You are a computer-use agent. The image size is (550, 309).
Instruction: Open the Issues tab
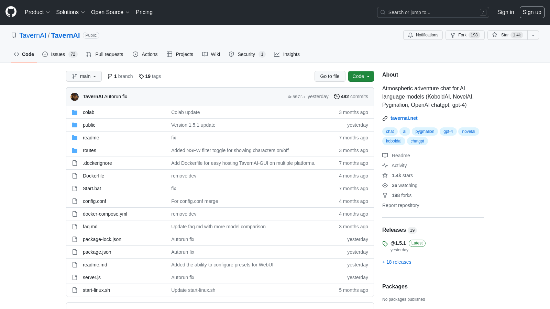(x=60, y=54)
